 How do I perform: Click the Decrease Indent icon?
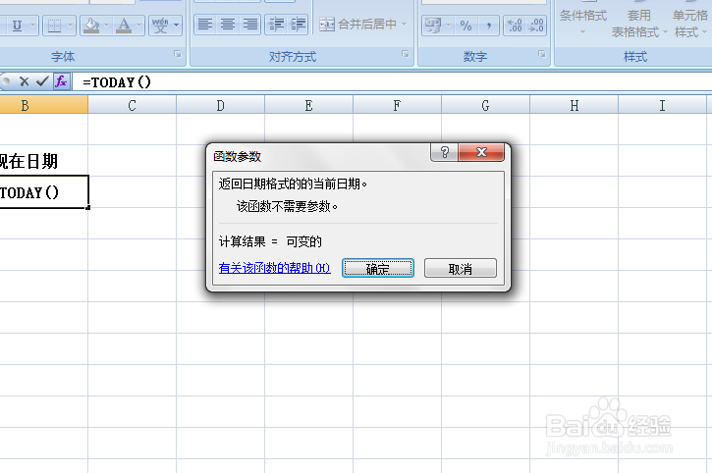point(276,25)
